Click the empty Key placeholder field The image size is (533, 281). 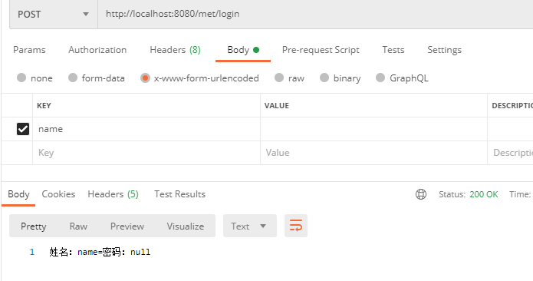point(146,153)
